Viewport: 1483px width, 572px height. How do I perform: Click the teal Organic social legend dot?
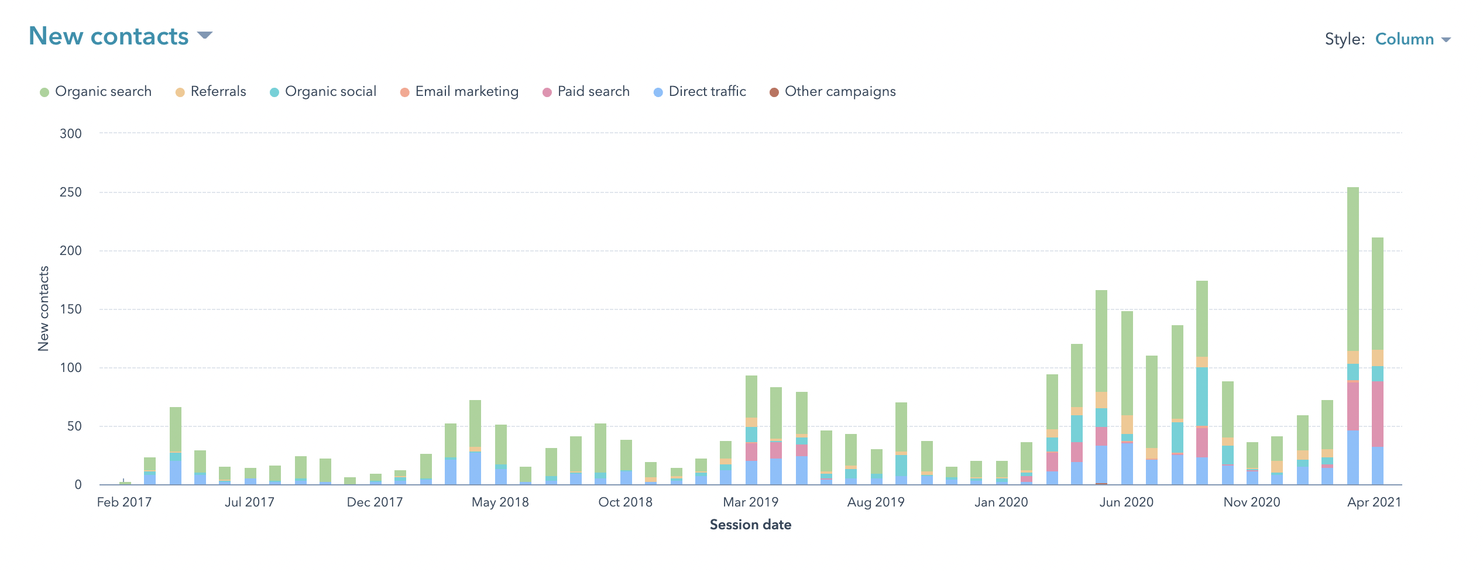pyautogui.click(x=274, y=92)
